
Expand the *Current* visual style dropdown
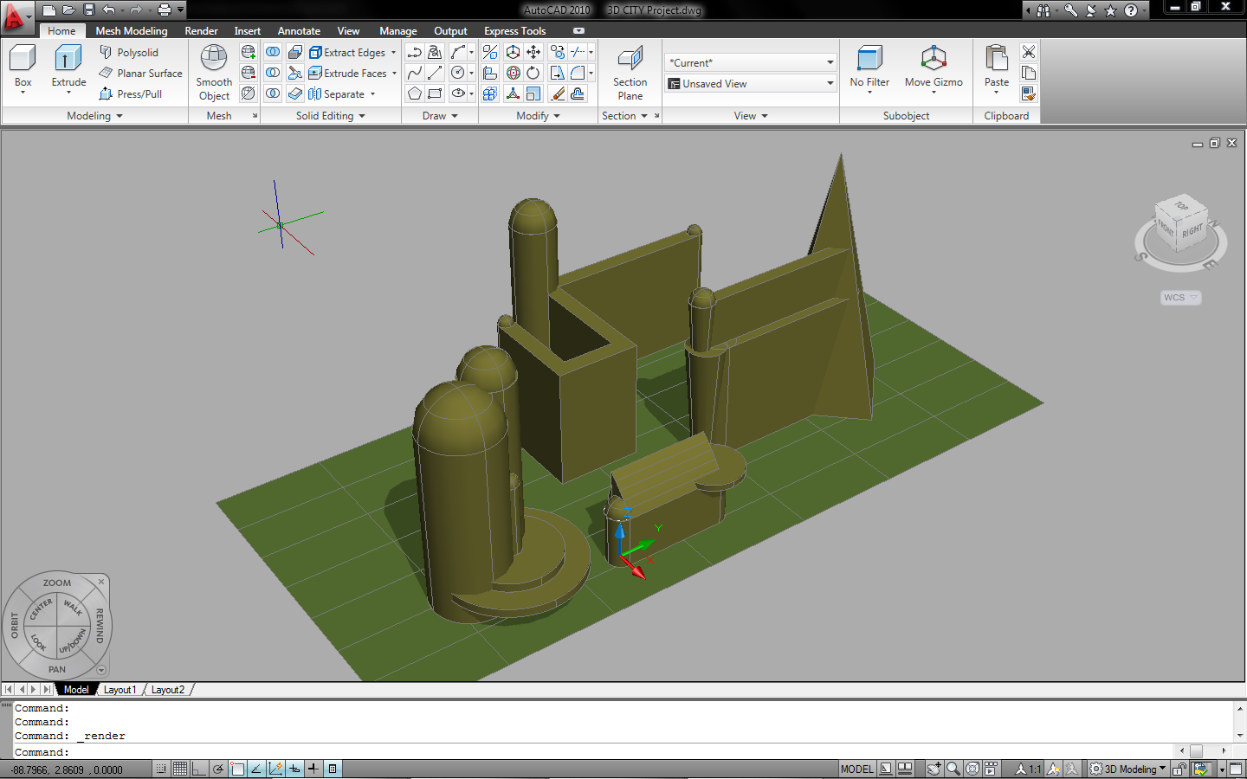tap(750, 63)
